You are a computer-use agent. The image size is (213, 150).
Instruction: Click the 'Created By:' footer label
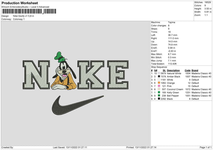click(7, 148)
